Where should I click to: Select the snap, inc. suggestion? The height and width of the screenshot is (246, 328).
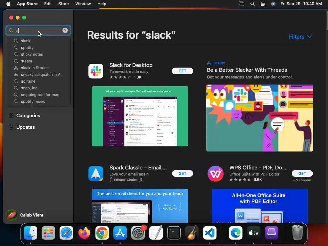coord(38,88)
